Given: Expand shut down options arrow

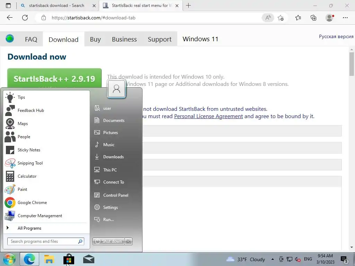Looking at the screenshot, I should coord(128,241).
